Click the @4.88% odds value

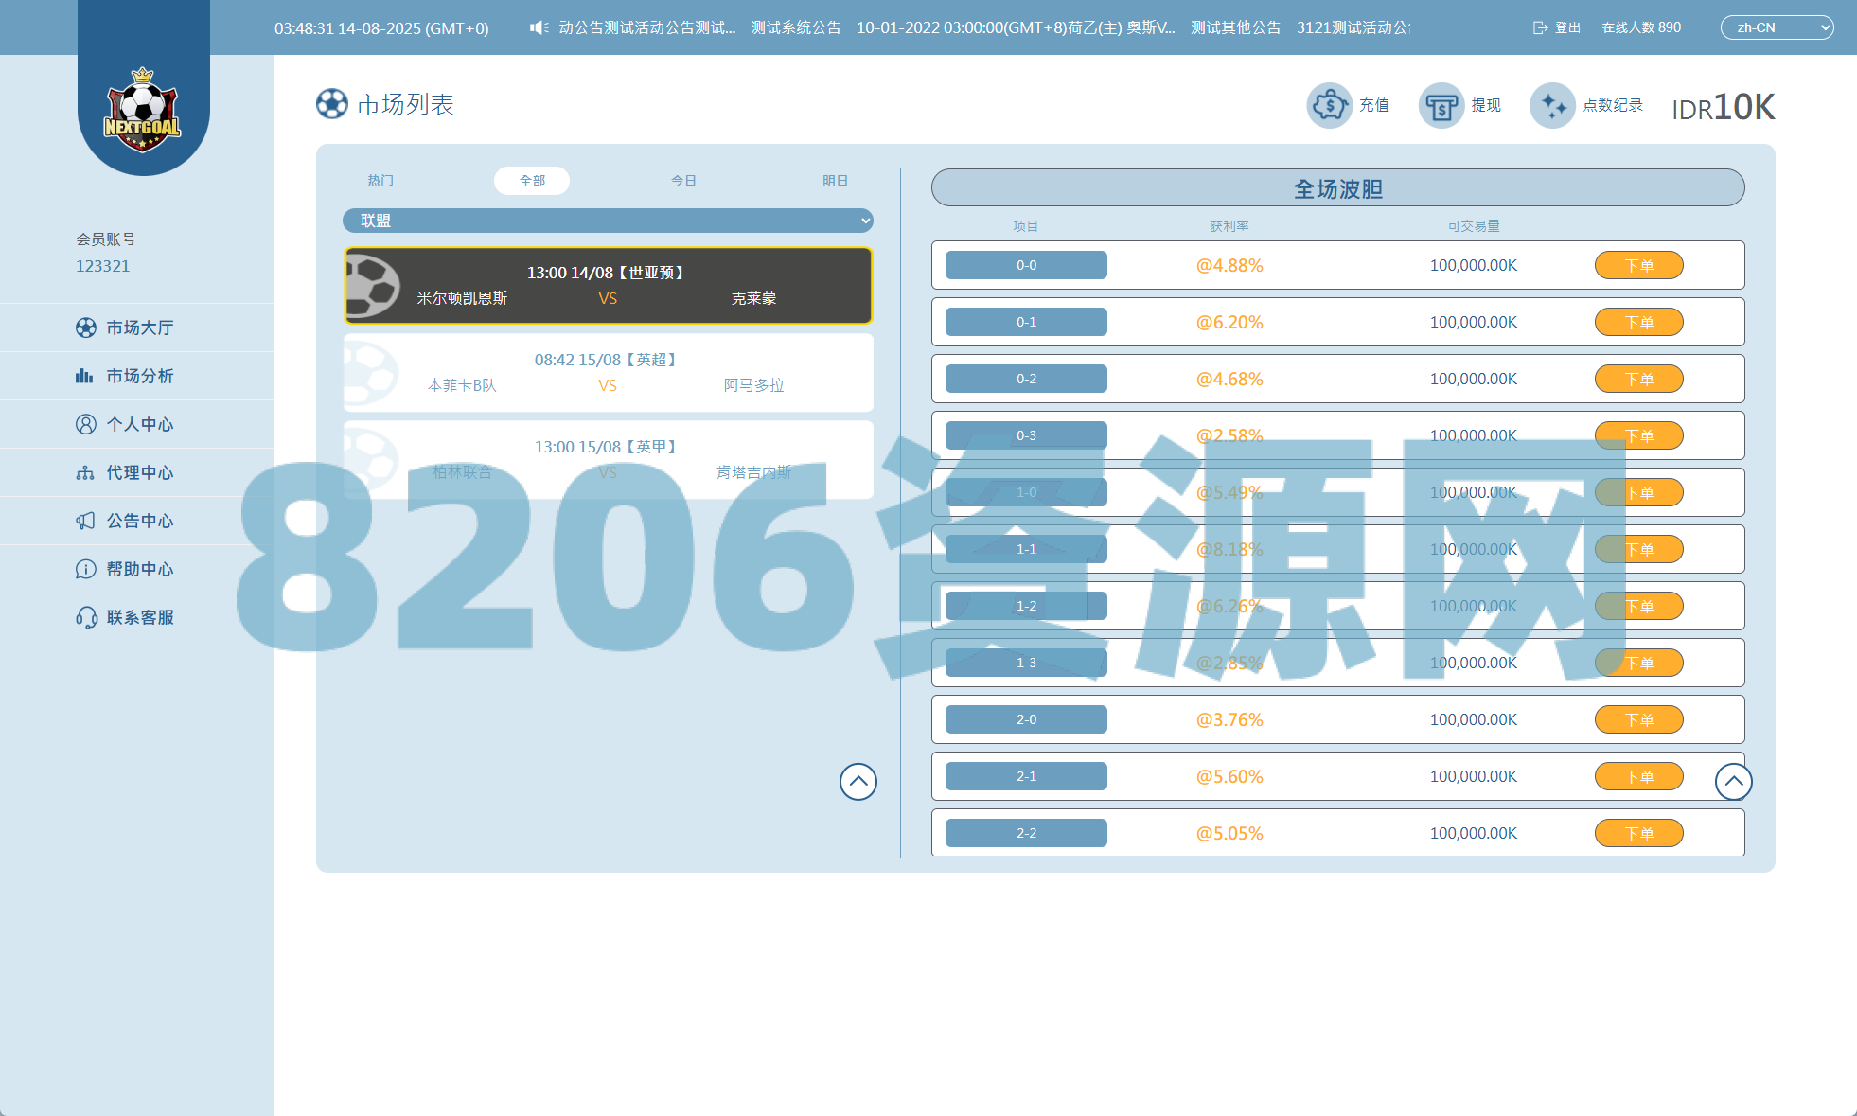point(1229,265)
